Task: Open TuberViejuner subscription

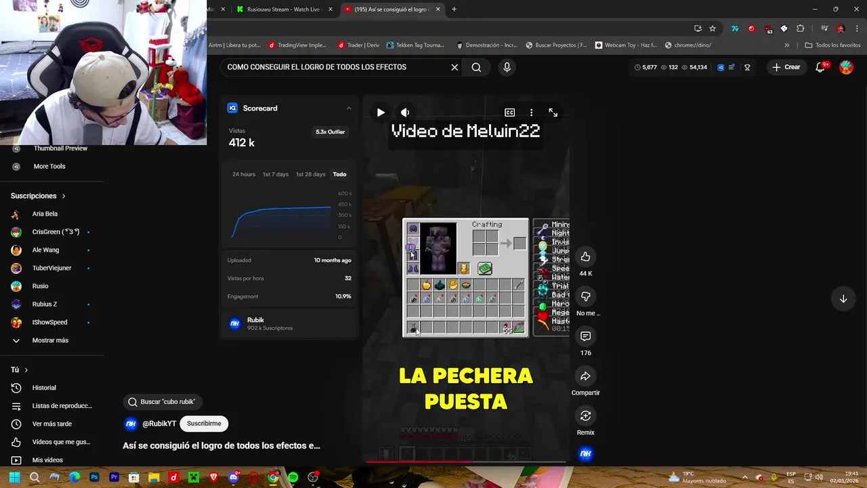Action: (51, 268)
